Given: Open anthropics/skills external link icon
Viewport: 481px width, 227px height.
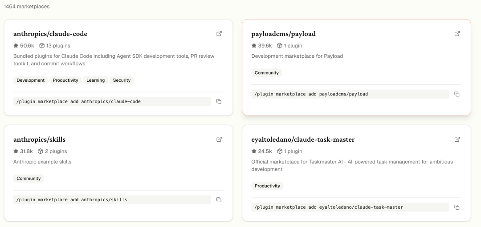Looking at the screenshot, I should pyautogui.click(x=219, y=139).
